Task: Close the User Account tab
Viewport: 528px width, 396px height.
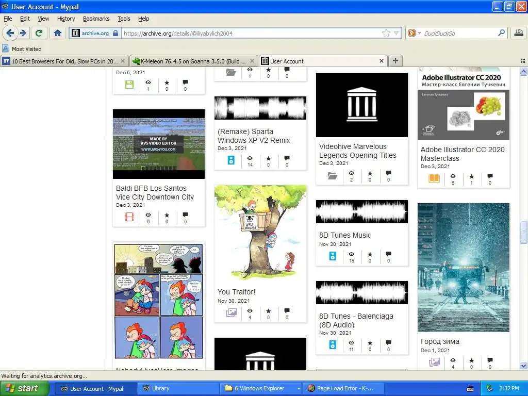Action: pyautogui.click(x=381, y=61)
